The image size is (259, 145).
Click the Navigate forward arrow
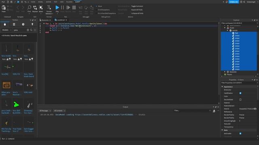pyautogui.click(x=23, y=8)
